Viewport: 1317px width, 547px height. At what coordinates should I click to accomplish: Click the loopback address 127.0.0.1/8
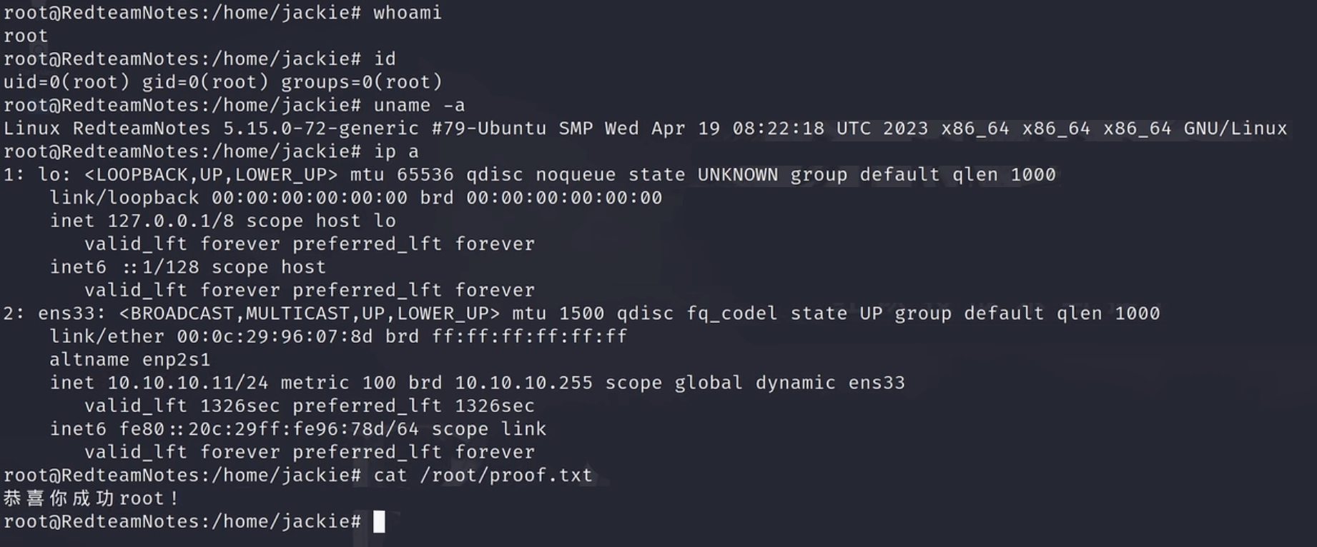[x=171, y=221]
